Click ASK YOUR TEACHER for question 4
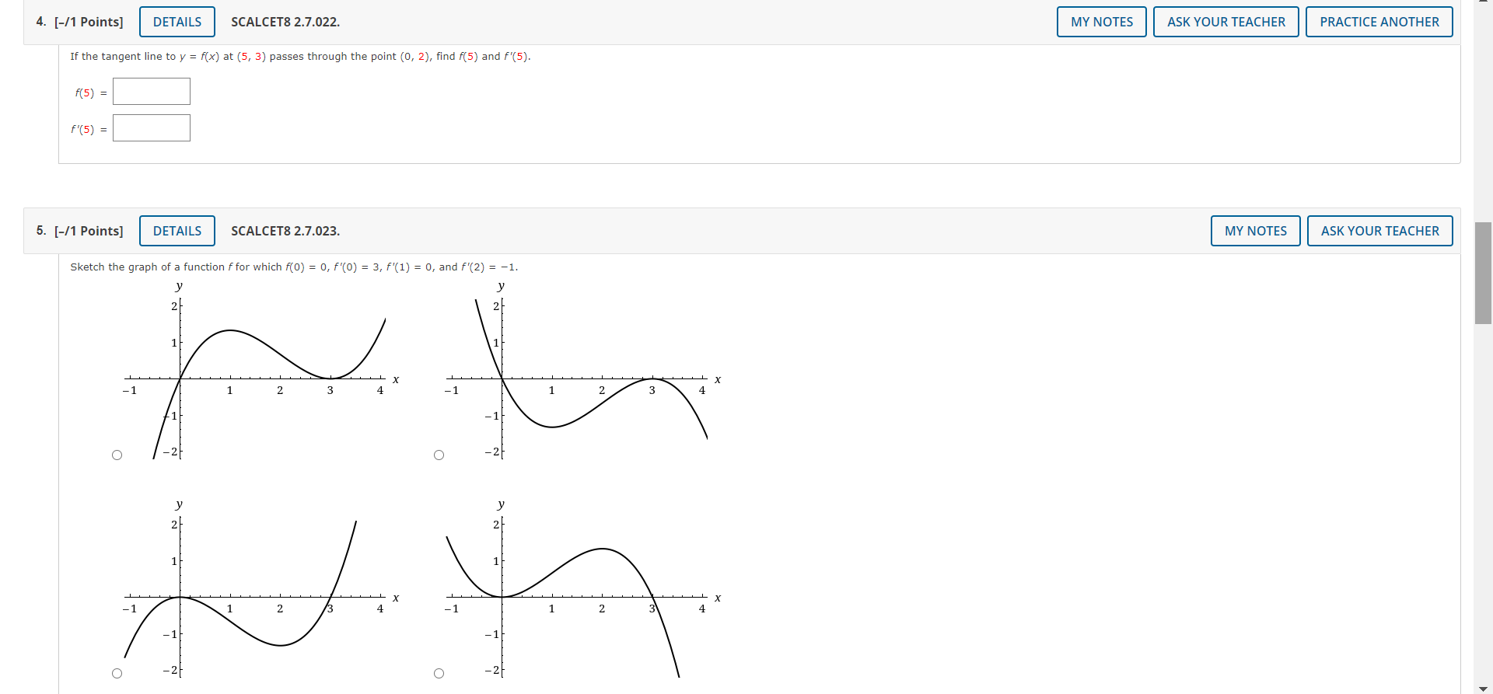Image resolution: width=1493 pixels, height=694 pixels. [x=1226, y=21]
